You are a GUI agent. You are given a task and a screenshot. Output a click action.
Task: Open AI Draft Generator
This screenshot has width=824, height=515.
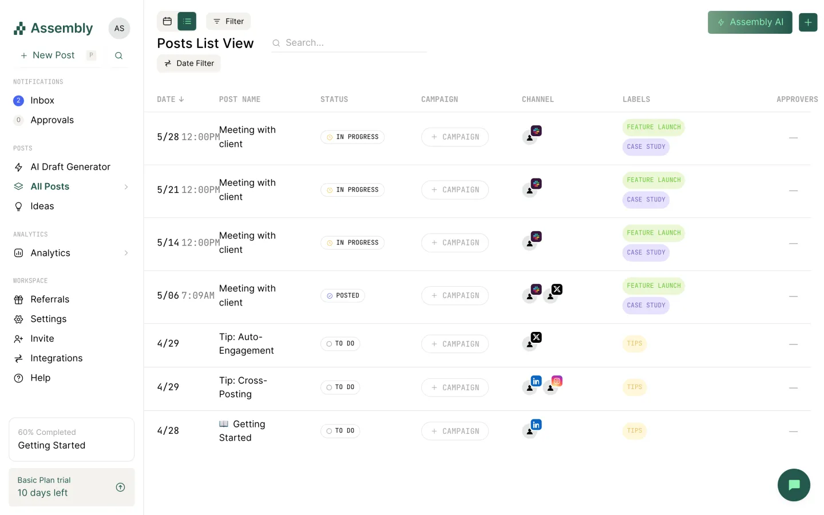click(72, 167)
